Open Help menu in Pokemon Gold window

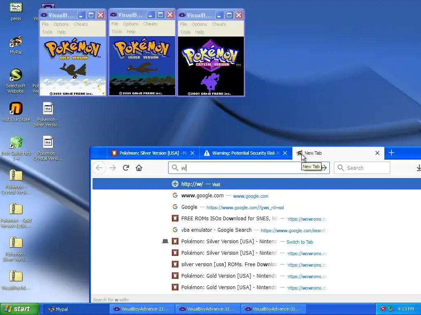62,32
